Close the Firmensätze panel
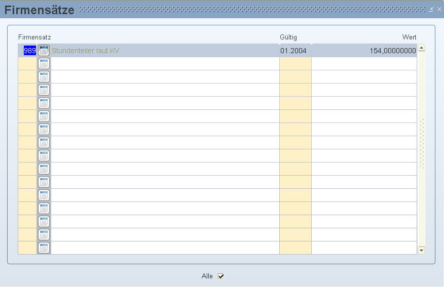The width and height of the screenshot is (444, 287). click(439, 9)
